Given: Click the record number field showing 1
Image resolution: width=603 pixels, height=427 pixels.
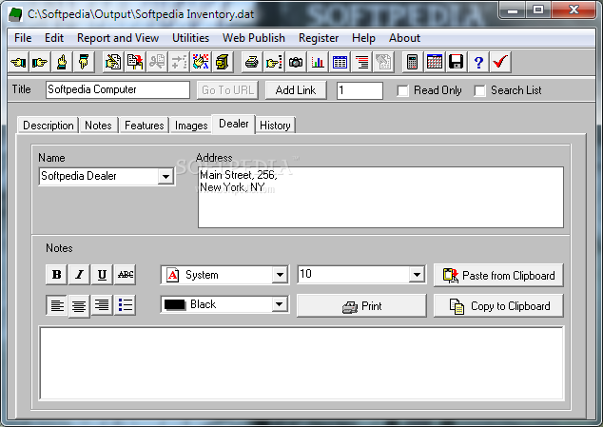Looking at the screenshot, I should (x=360, y=90).
